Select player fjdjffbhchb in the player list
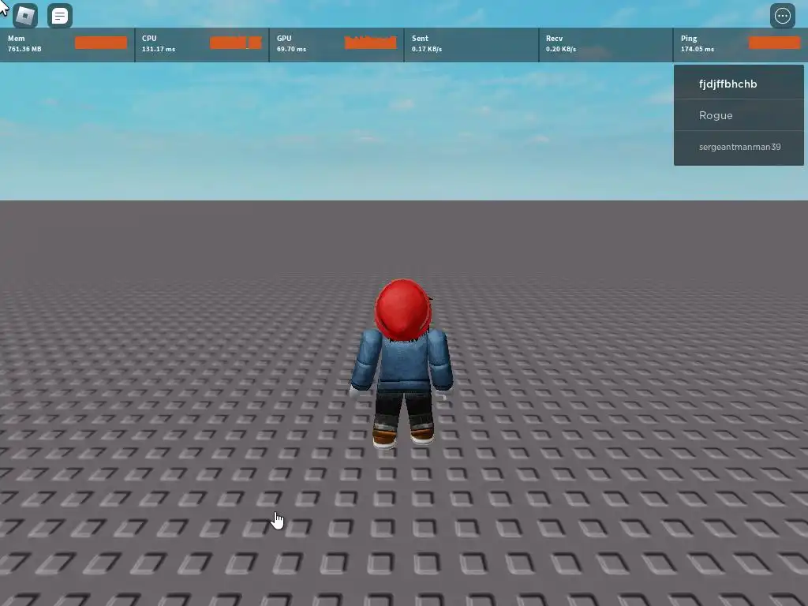The height and width of the screenshot is (606, 808). pyautogui.click(x=739, y=84)
